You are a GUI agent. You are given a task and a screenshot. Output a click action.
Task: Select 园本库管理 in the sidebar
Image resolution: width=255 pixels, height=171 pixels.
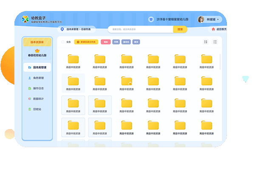(x=37, y=67)
